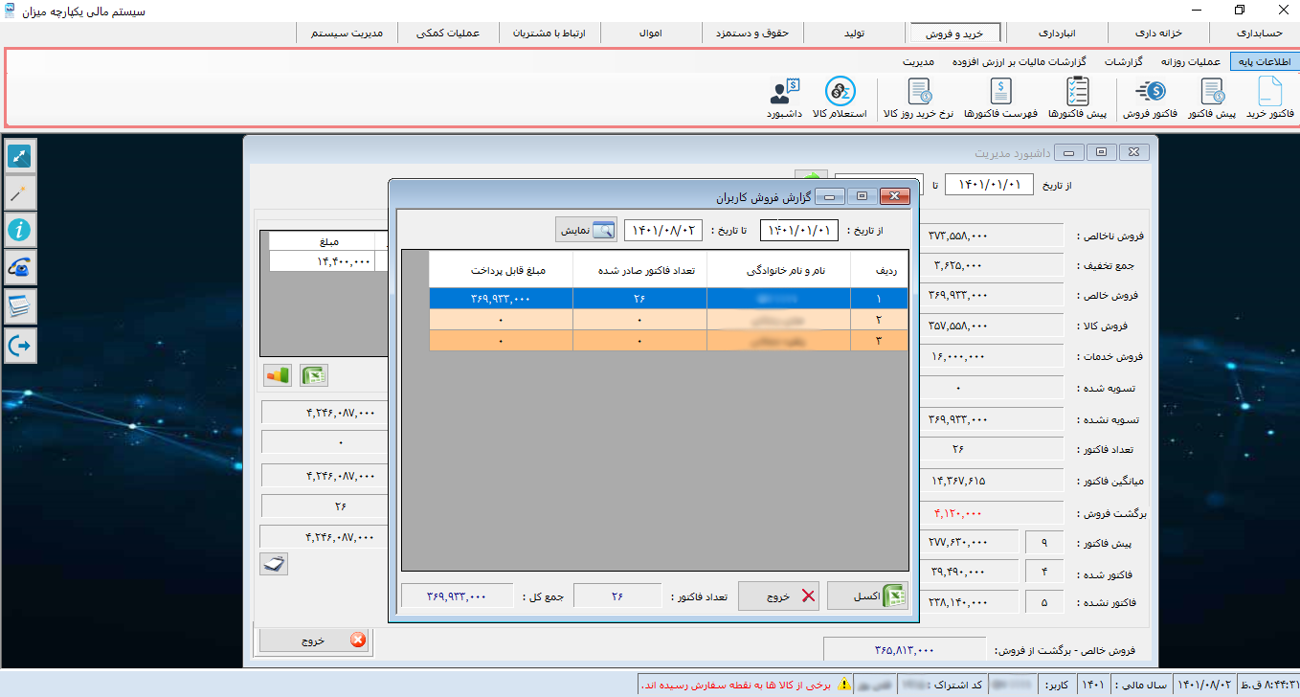
Task: Click the stacked notes icon in left sidebar
Action: pos(20,307)
